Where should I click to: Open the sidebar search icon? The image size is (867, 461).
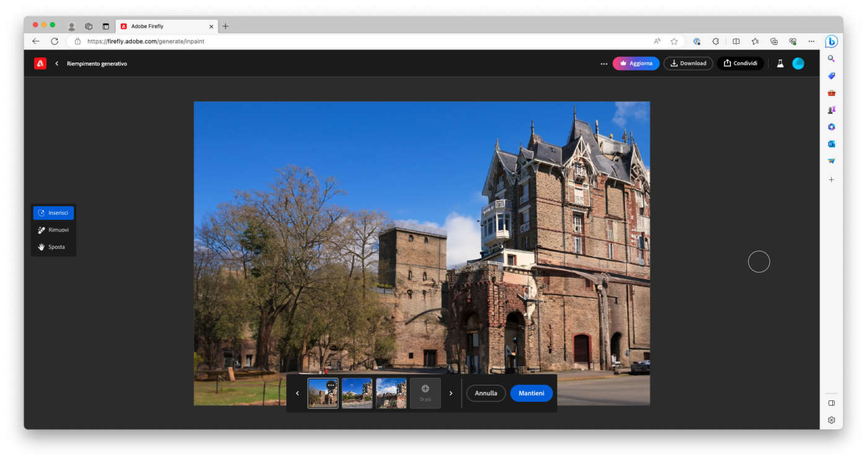tap(831, 59)
